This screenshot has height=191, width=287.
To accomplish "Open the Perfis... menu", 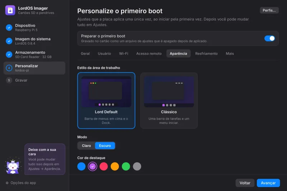I will click(x=269, y=10).
